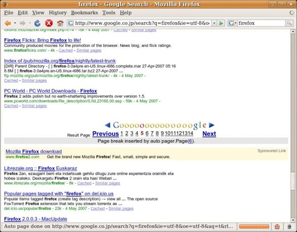Click the Sponsored Link label
The image size is (297, 232).
(x=272, y=151)
